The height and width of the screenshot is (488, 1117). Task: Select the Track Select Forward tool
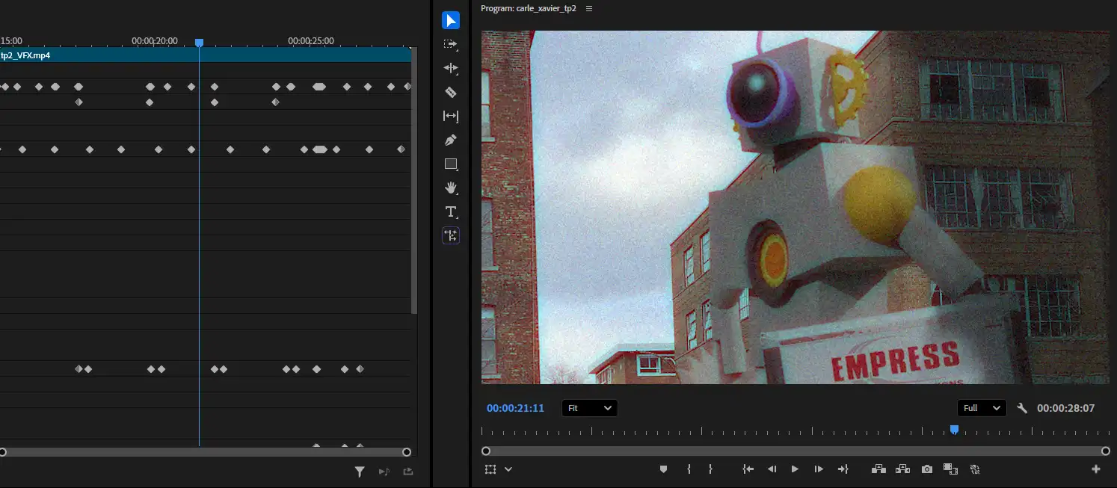point(451,44)
